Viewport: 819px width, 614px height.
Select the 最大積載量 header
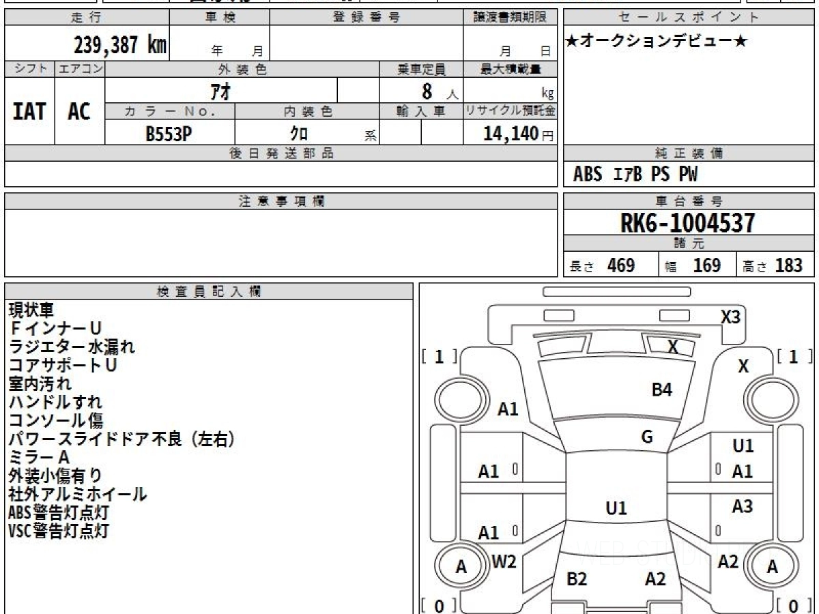[510, 69]
